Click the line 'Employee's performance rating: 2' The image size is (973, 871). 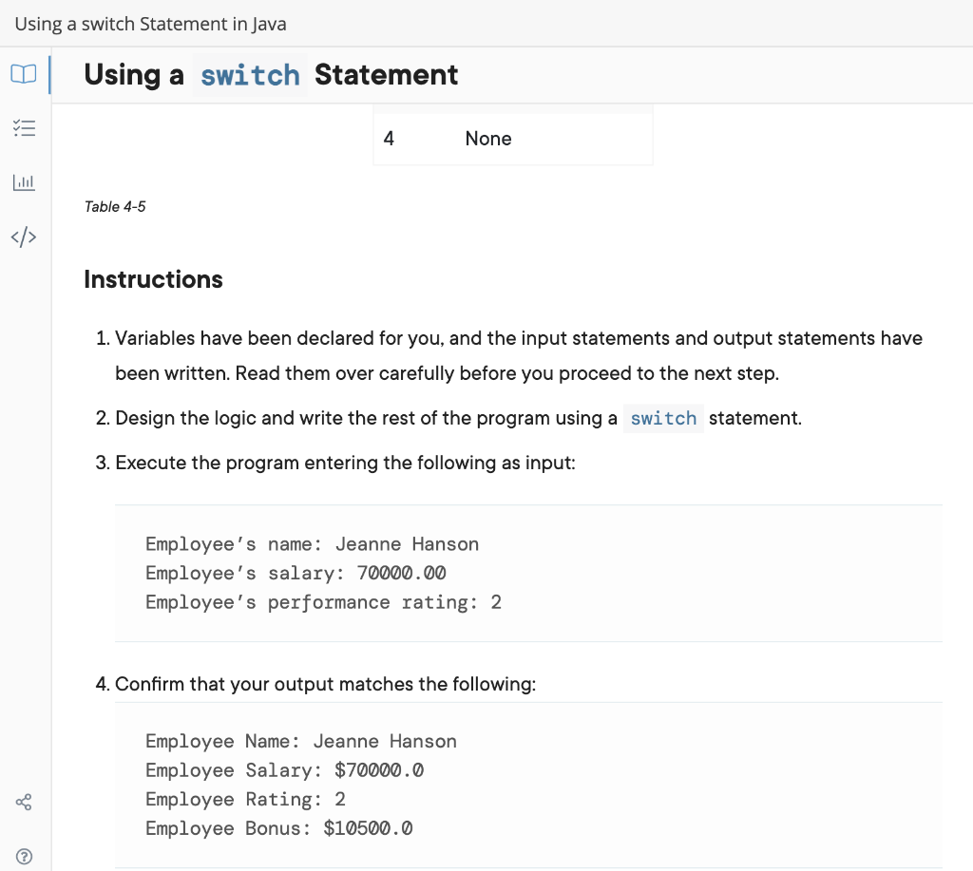(323, 601)
